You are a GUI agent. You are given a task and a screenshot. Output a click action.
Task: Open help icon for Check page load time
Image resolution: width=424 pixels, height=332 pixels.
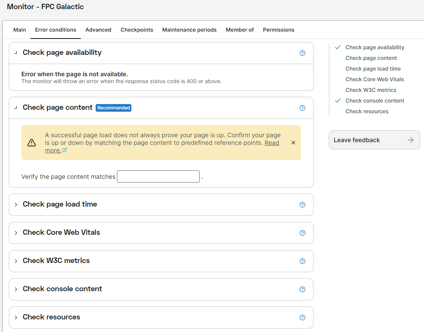point(302,205)
